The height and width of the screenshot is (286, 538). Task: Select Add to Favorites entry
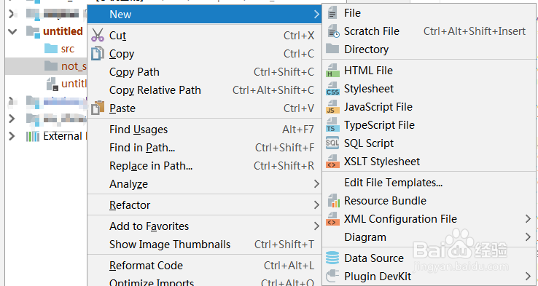pyautogui.click(x=205, y=226)
